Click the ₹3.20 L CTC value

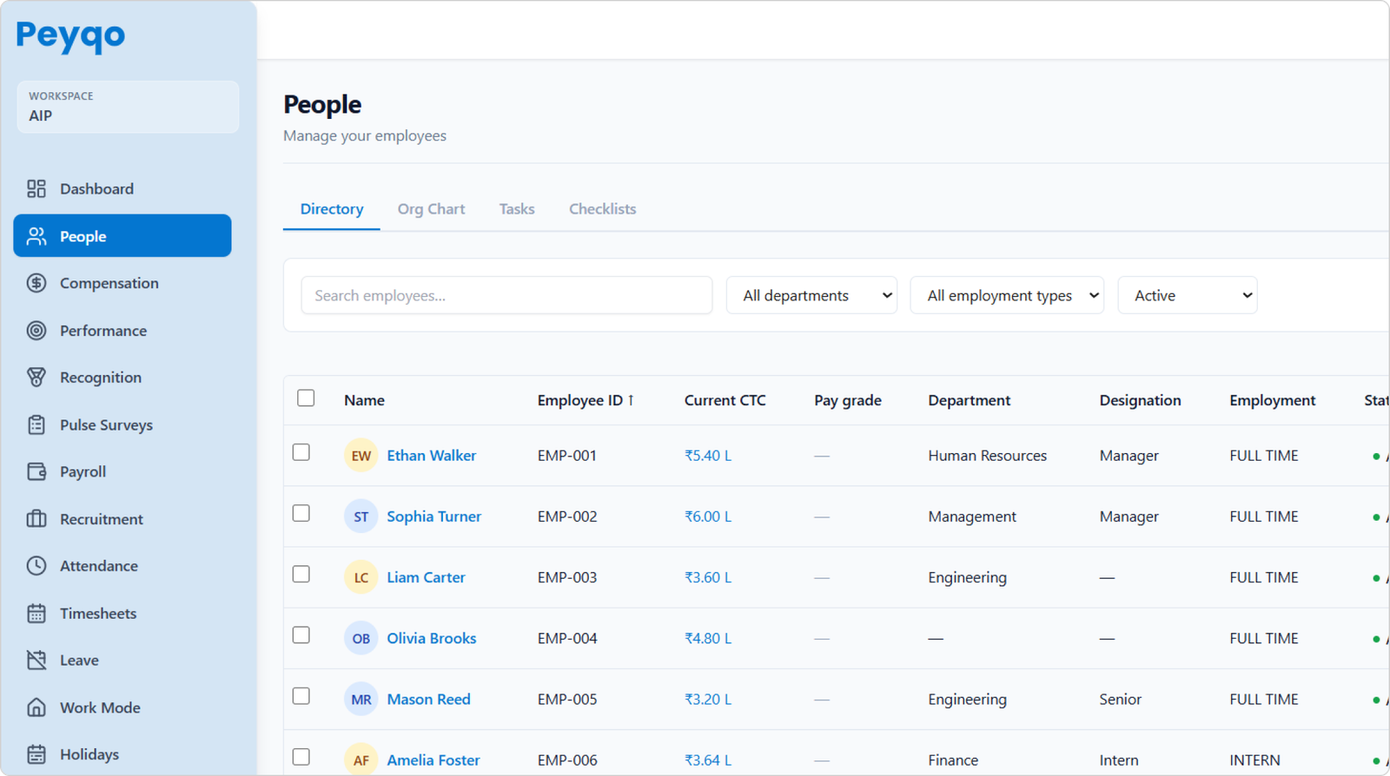(x=708, y=699)
